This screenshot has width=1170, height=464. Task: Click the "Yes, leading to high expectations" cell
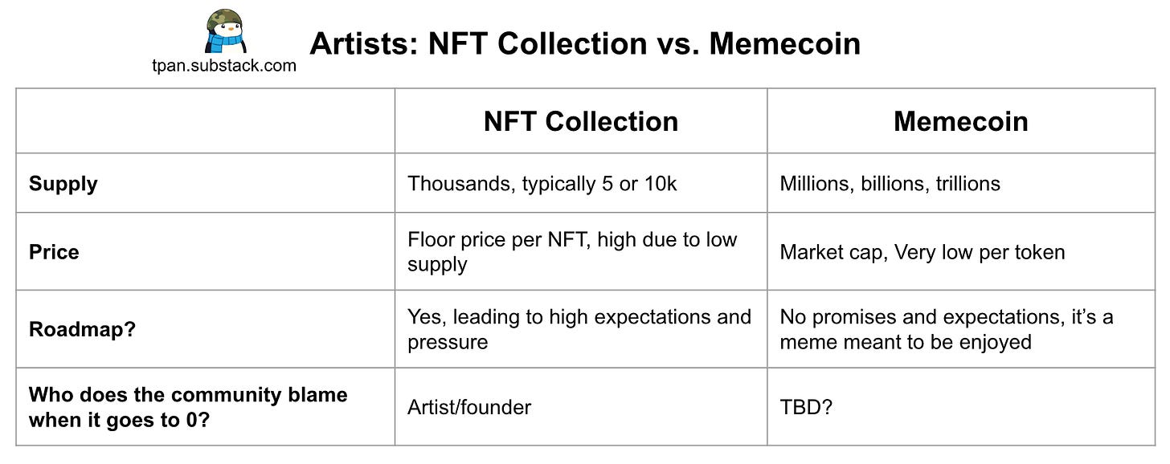(x=579, y=329)
